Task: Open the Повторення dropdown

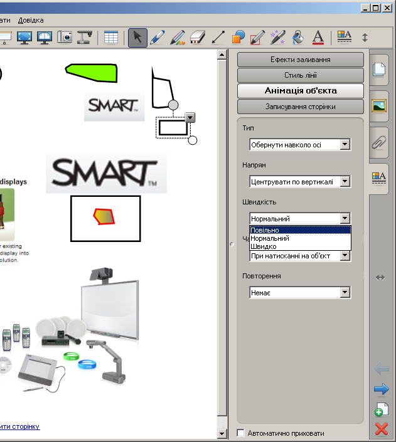Action: (x=345, y=293)
